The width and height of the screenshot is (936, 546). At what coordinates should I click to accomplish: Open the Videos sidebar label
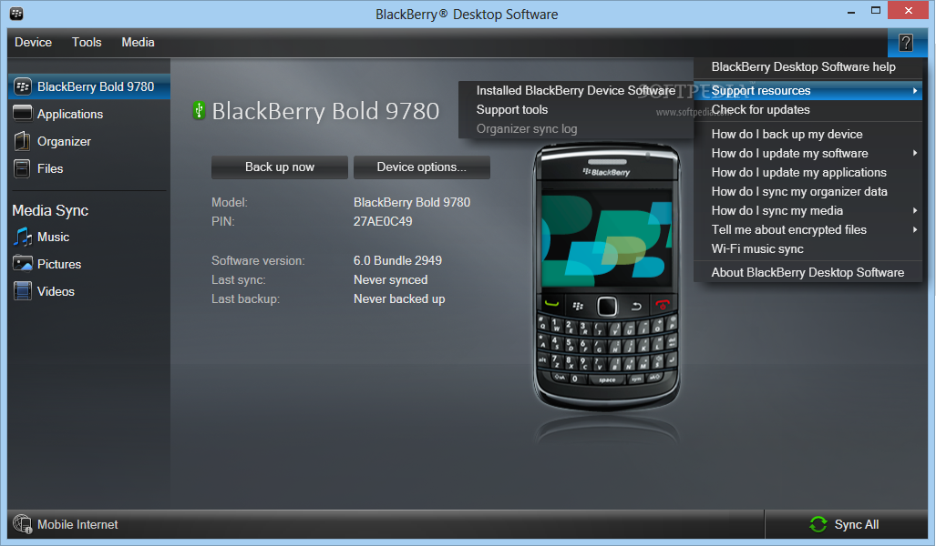(x=56, y=291)
